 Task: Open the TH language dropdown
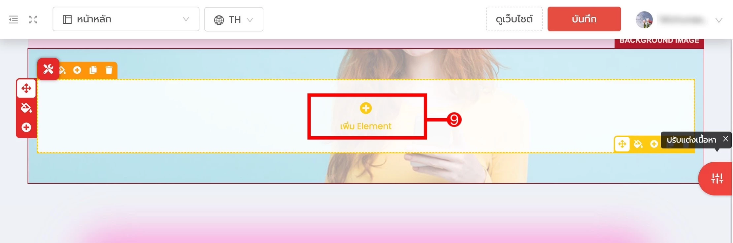tap(234, 19)
